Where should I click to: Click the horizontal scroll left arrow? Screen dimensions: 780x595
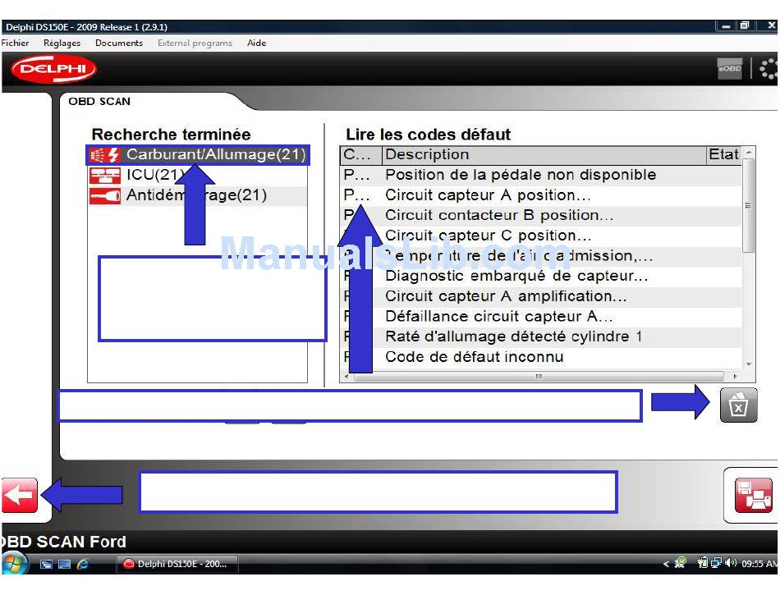pyautogui.click(x=346, y=377)
